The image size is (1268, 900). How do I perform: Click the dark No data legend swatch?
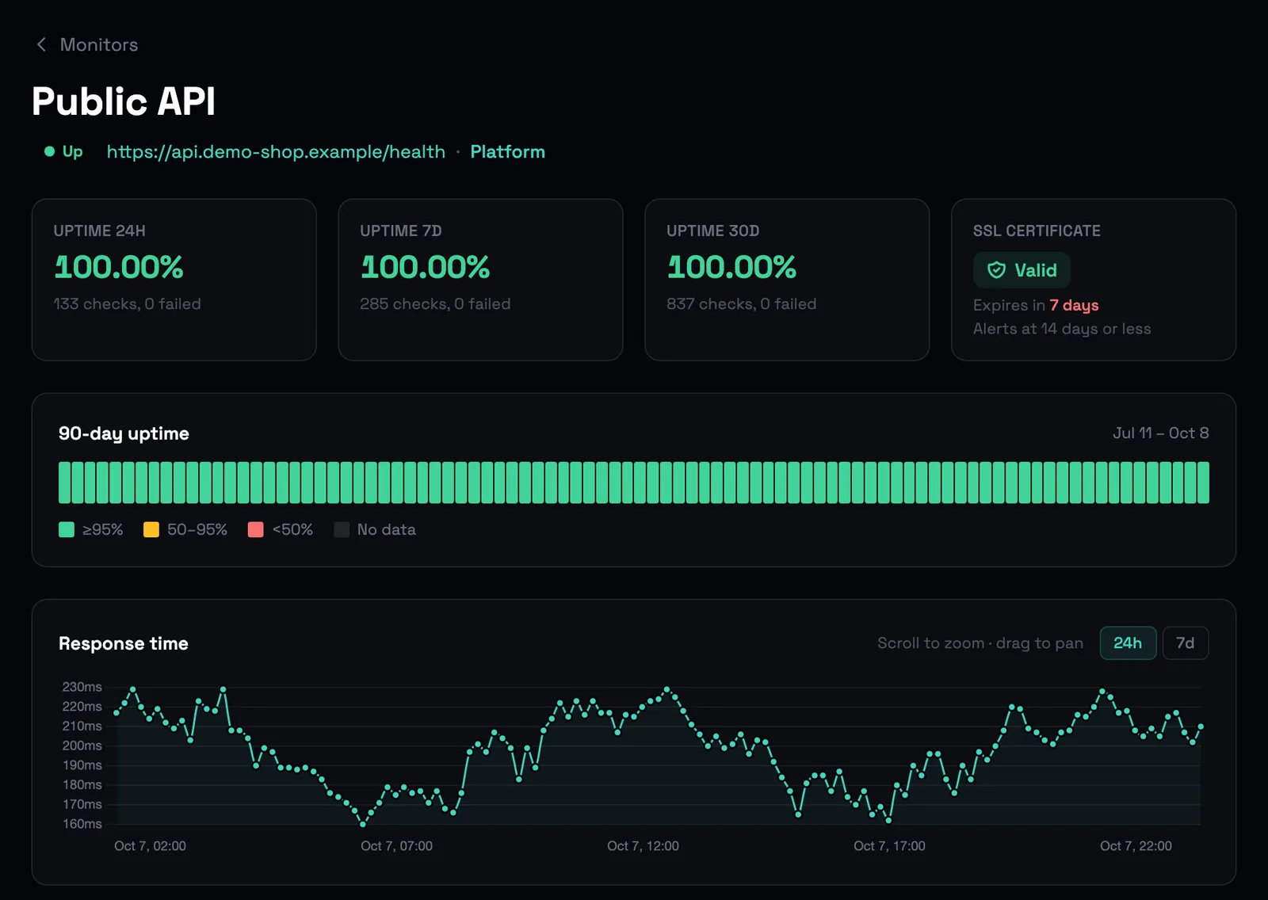(342, 529)
